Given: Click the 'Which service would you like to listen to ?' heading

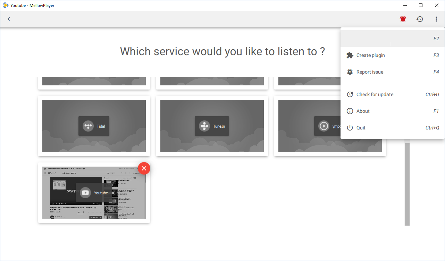Looking at the screenshot, I should point(222,51).
